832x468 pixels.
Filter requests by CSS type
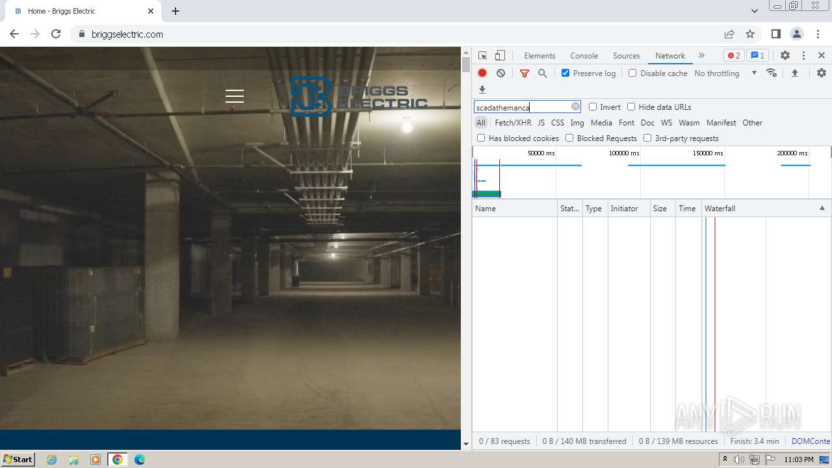pos(558,123)
